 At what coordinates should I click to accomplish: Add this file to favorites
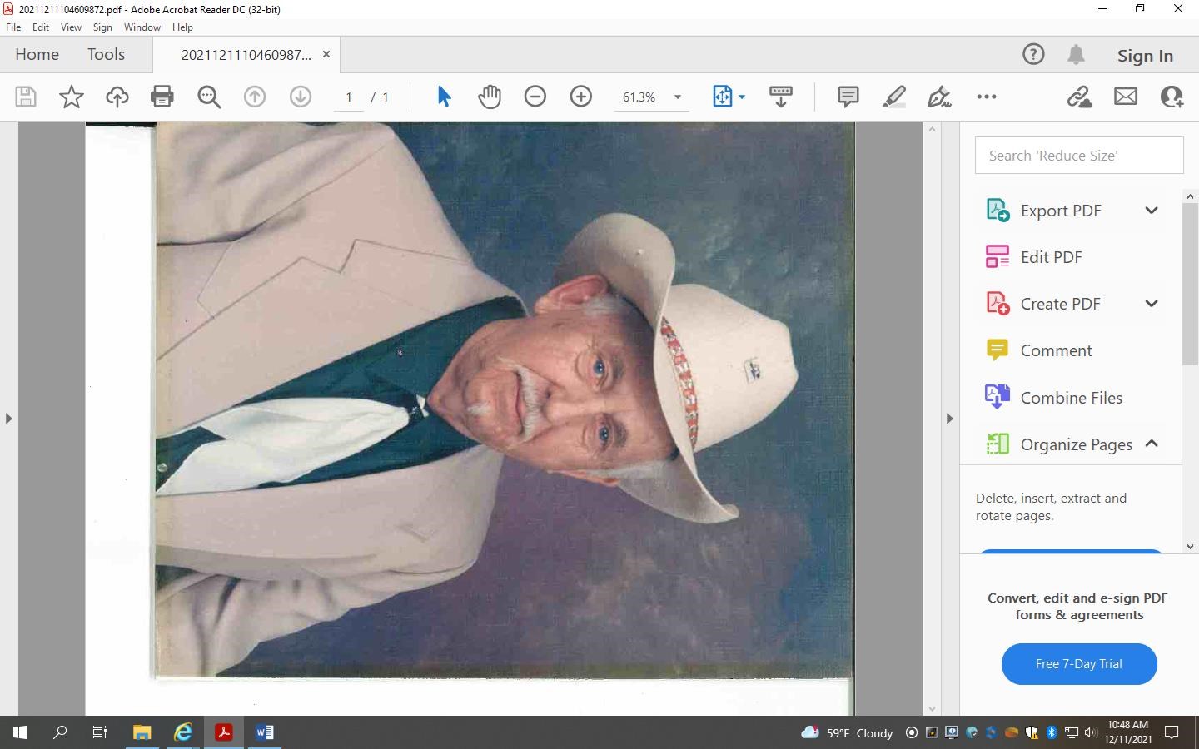click(71, 97)
